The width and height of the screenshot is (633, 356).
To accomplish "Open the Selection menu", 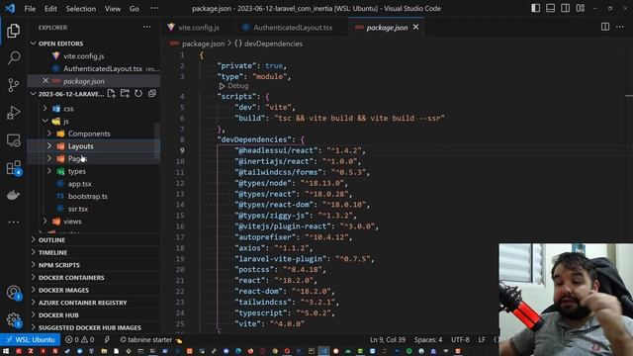I will pyautogui.click(x=81, y=9).
